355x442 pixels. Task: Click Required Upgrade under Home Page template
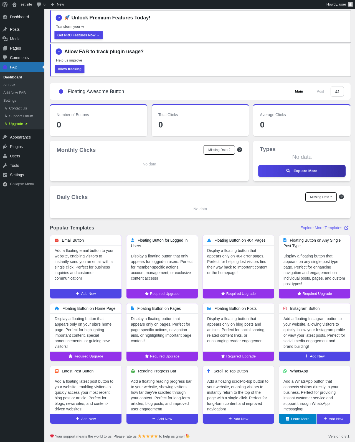[x=86, y=356]
